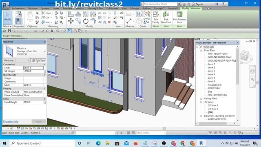Screen dimensions: 261x147
Task: Click the 1:100 view scale control
Action: tap(10, 129)
